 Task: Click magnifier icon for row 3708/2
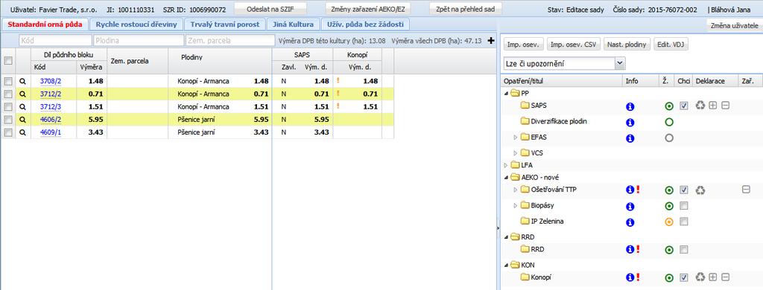coord(22,81)
